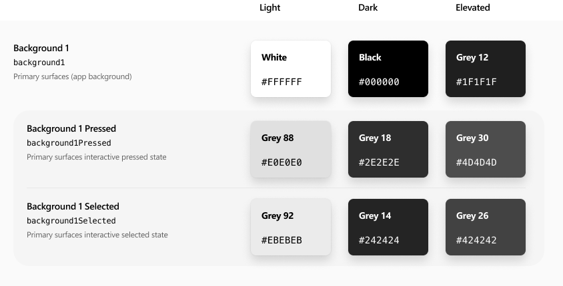563x286 pixels.
Task: Click the Grey 26 #424242 swatch
Action: [x=486, y=227]
